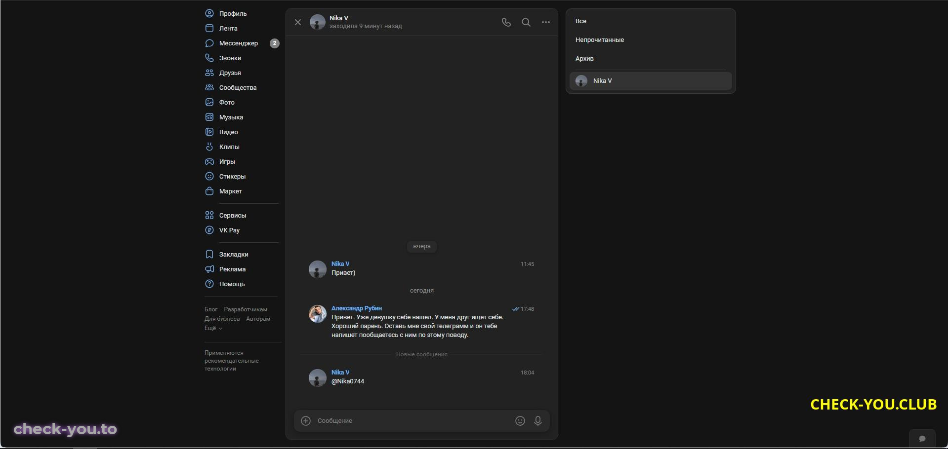Viewport: 948px width, 449px height.
Task: Select the @Nika0744 message text
Action: 348,381
